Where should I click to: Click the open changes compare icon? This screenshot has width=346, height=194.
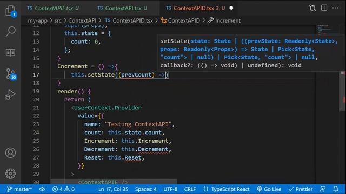coord(312,8)
